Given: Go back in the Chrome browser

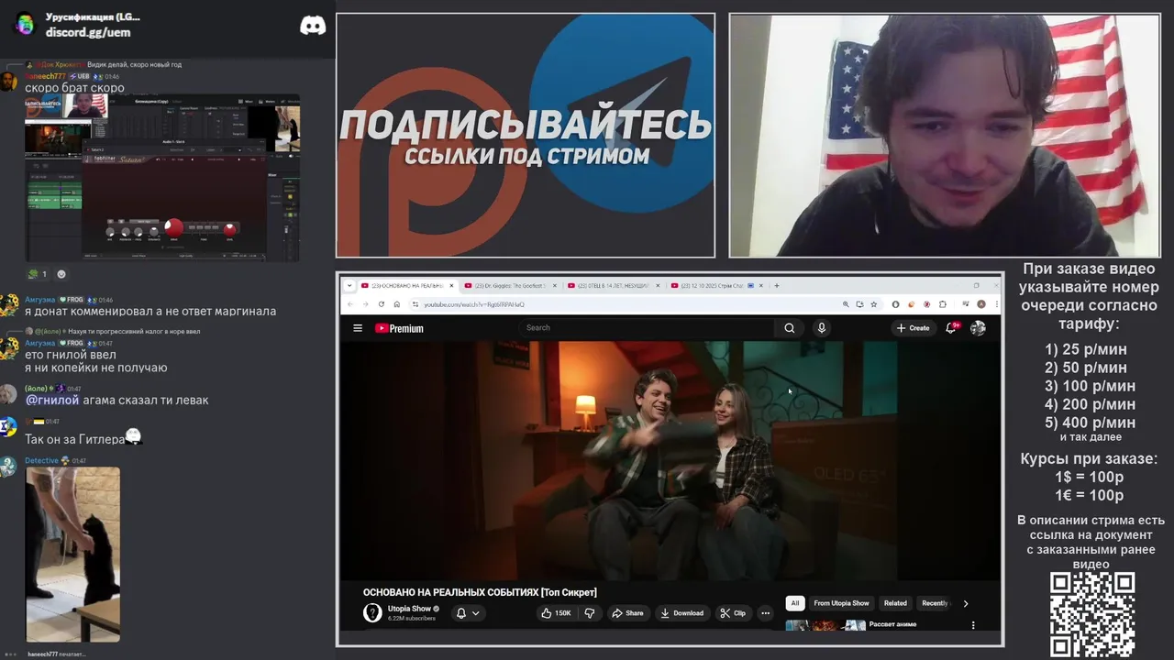Looking at the screenshot, I should [350, 304].
